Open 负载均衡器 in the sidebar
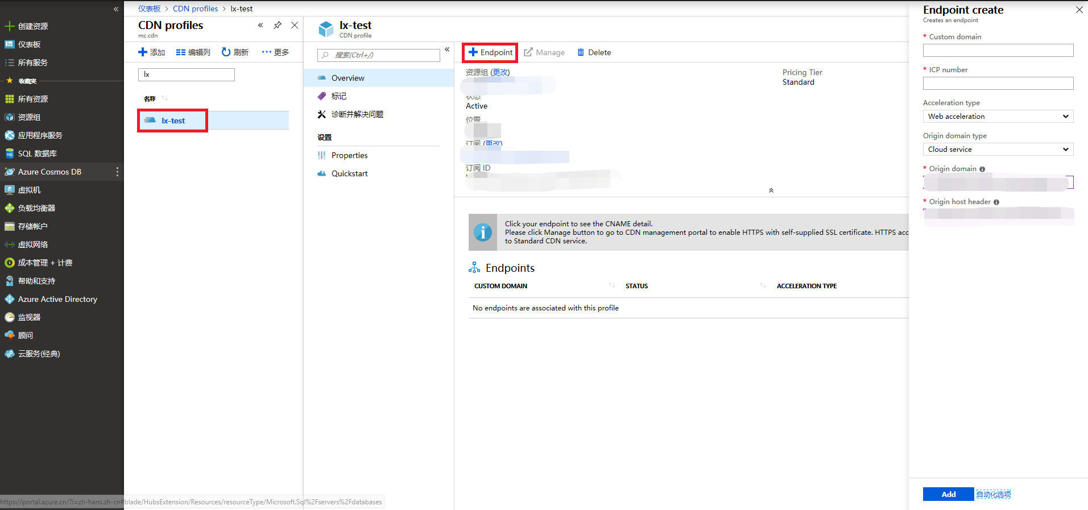This screenshot has width=1088, height=510. coord(36,208)
